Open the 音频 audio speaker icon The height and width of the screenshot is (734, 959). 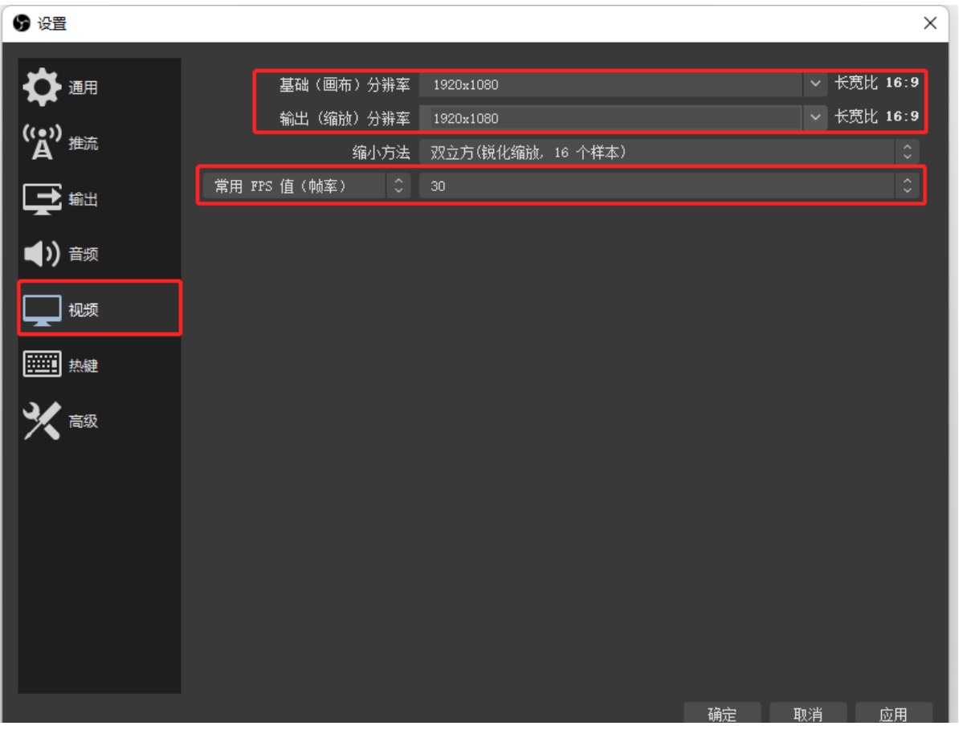tap(42, 254)
